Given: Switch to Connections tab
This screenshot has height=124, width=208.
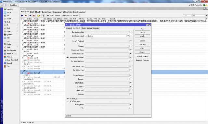Looking at the screenshot, I should (x=57, y=12).
